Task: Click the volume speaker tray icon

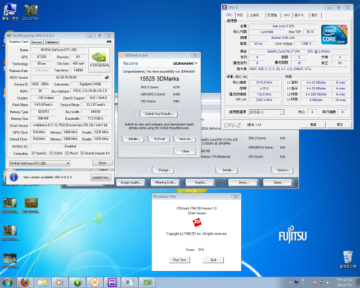Action: point(328,282)
